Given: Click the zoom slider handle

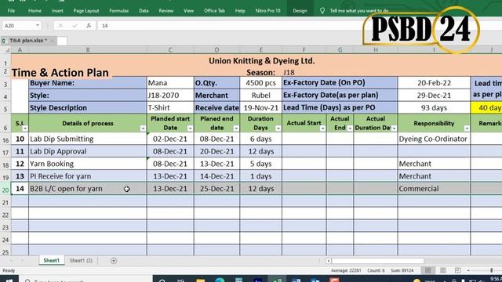Looking at the screenshot, I should point(492,270).
